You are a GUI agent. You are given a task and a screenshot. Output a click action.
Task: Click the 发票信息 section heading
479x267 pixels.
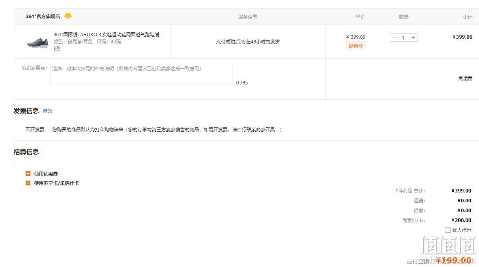point(26,111)
